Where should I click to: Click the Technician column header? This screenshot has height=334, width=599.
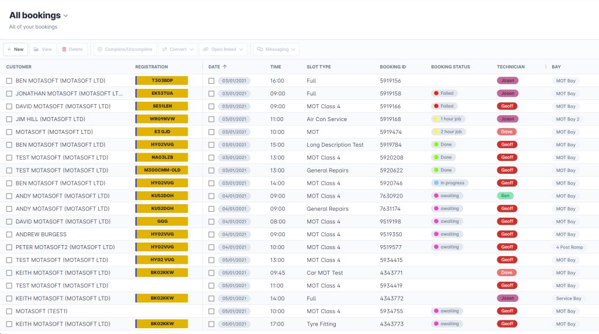click(x=510, y=67)
